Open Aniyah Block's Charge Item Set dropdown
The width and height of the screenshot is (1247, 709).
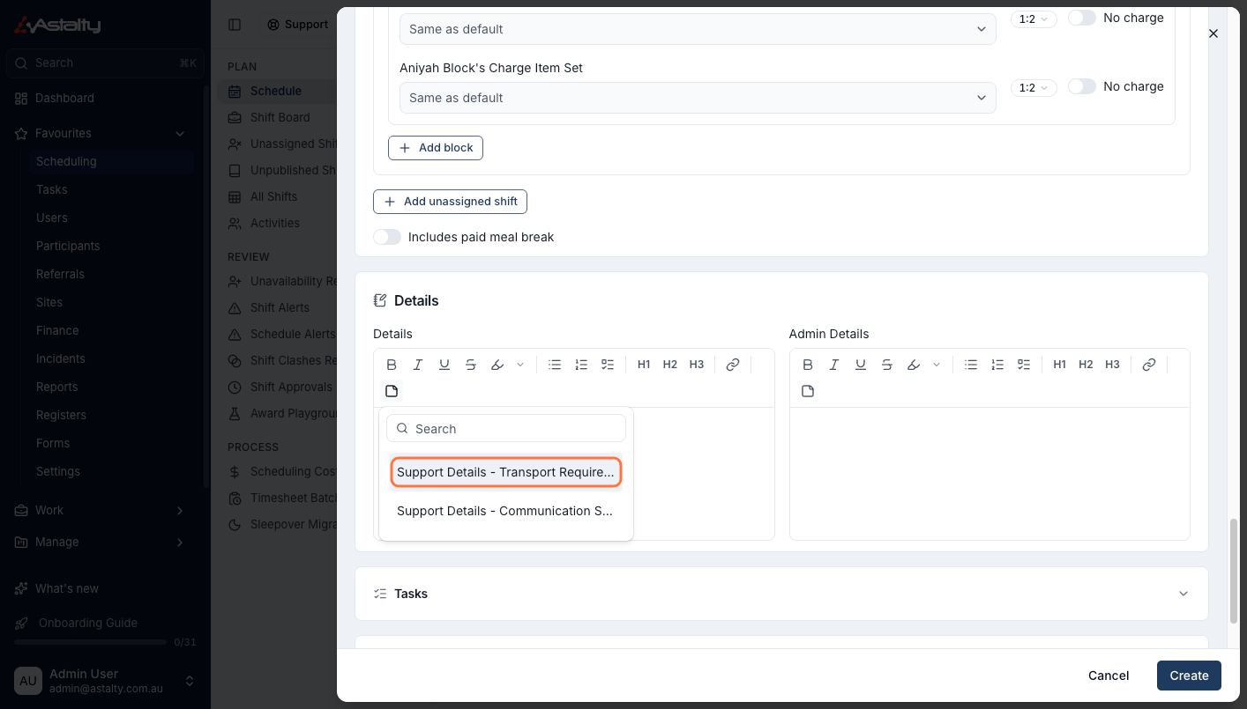(698, 98)
